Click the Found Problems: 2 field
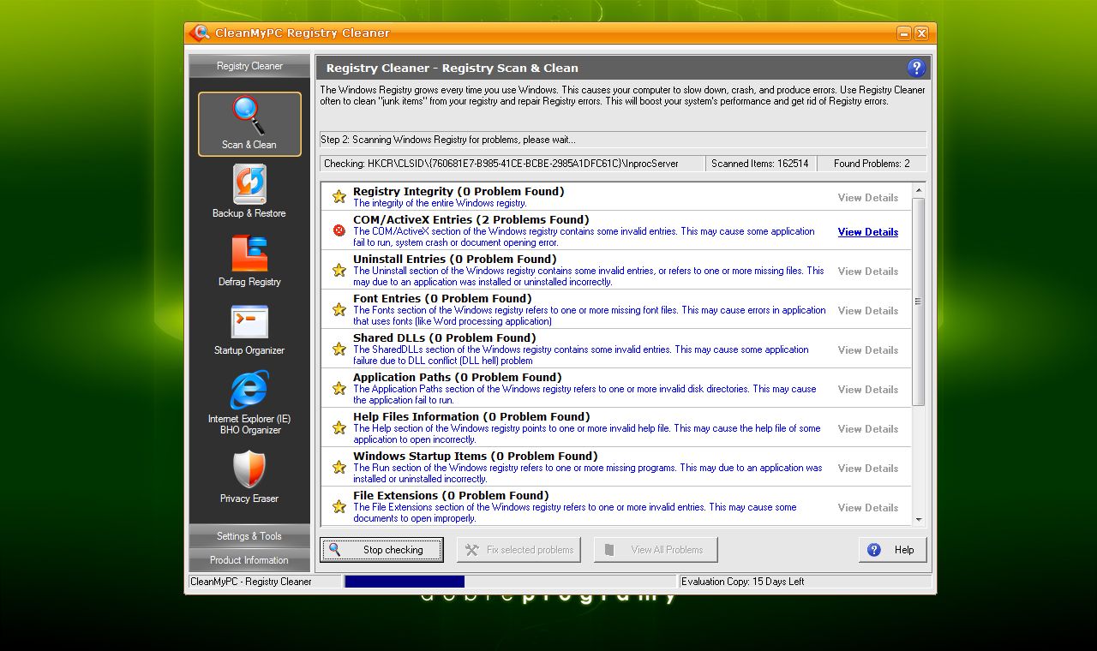 tap(871, 164)
